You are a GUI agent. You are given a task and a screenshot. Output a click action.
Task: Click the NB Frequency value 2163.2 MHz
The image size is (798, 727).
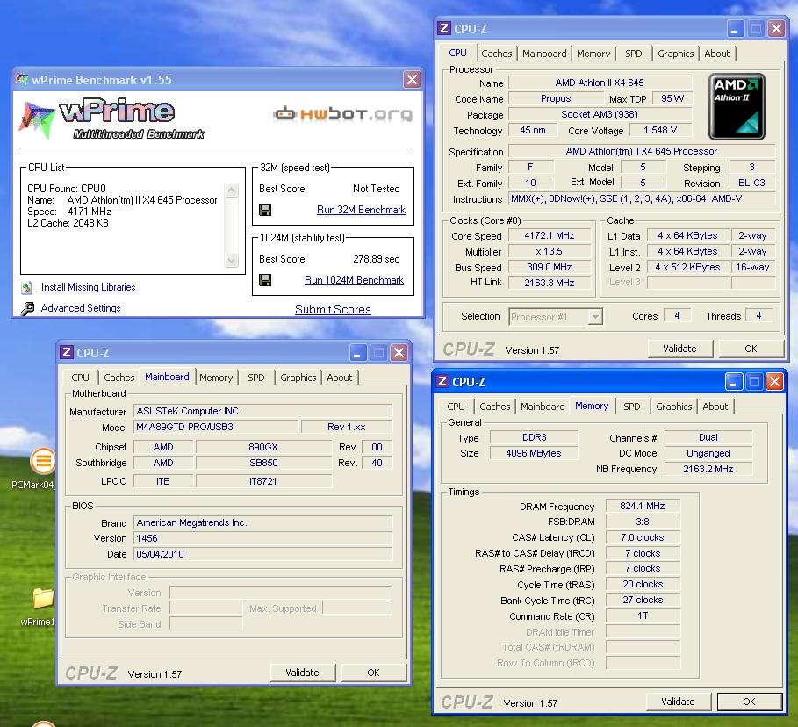[x=708, y=469]
